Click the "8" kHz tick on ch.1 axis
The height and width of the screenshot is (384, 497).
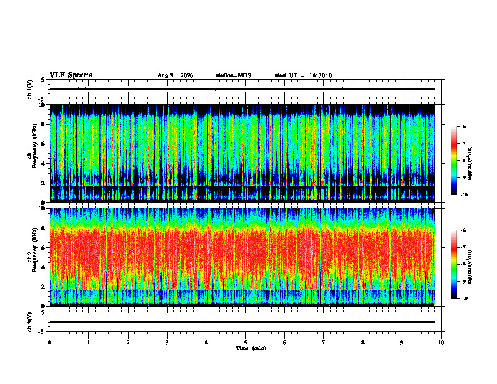43,124
